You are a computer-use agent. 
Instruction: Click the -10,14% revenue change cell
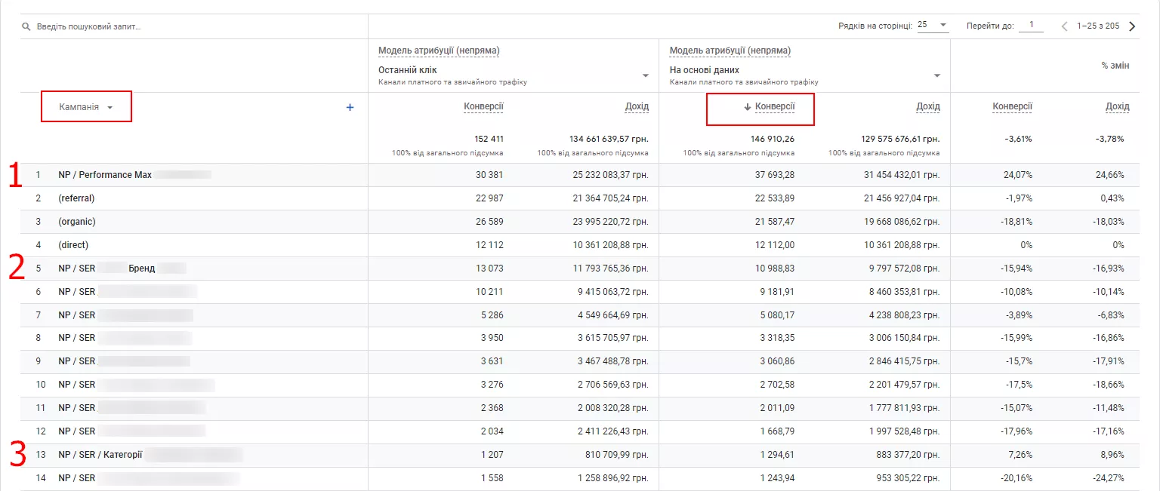point(1108,291)
